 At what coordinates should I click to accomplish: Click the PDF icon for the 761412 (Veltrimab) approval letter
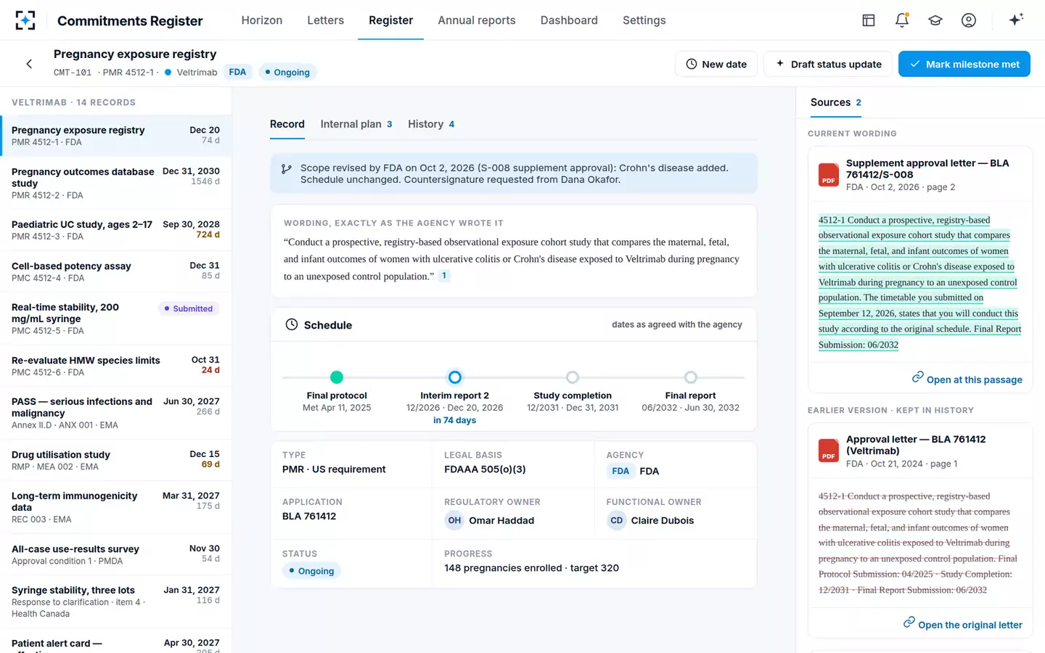tap(829, 451)
